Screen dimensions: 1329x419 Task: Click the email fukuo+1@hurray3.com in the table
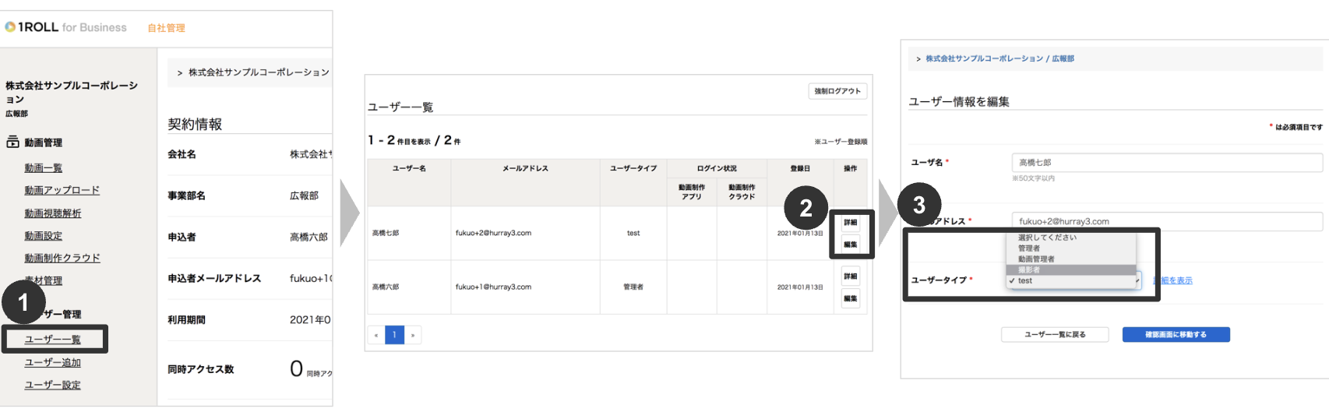(x=493, y=287)
